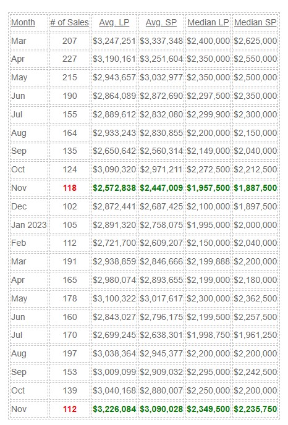
Task: Click the red 118 sales value
Action: click(70, 188)
